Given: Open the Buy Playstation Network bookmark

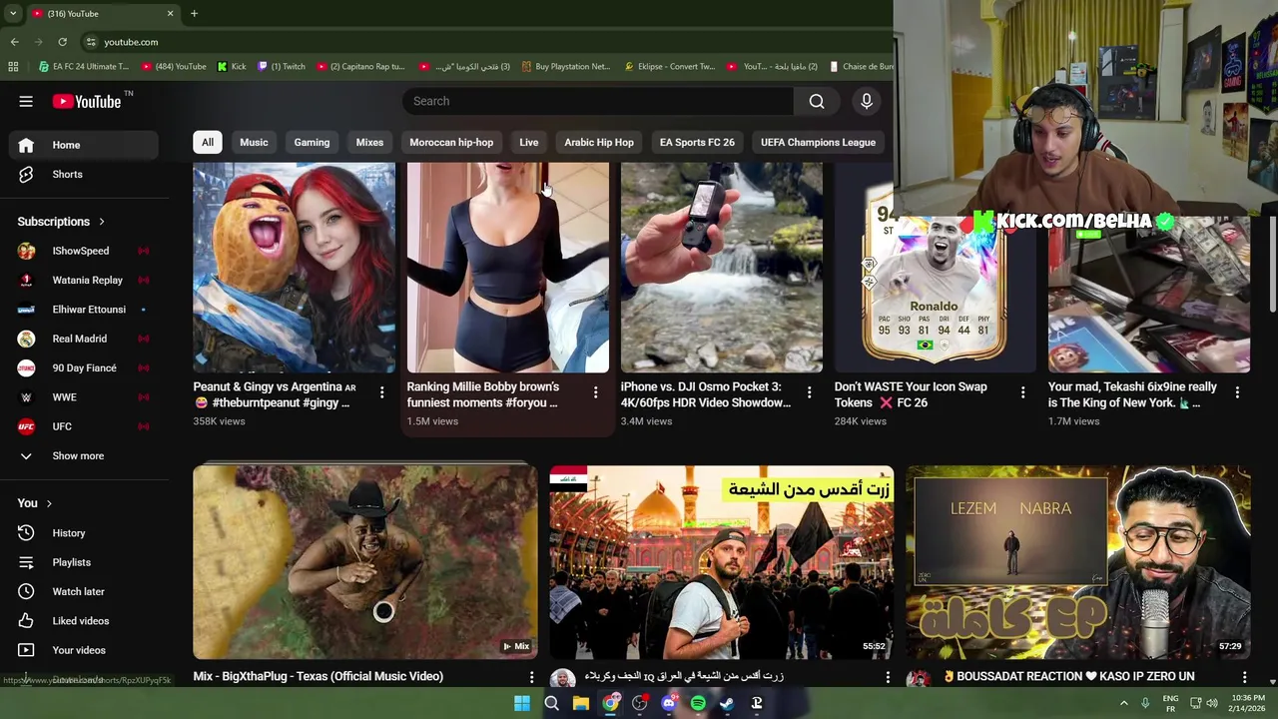Looking at the screenshot, I should (565, 67).
